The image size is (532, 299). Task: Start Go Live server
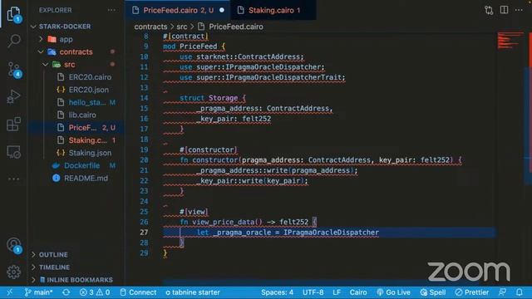tap(393, 292)
